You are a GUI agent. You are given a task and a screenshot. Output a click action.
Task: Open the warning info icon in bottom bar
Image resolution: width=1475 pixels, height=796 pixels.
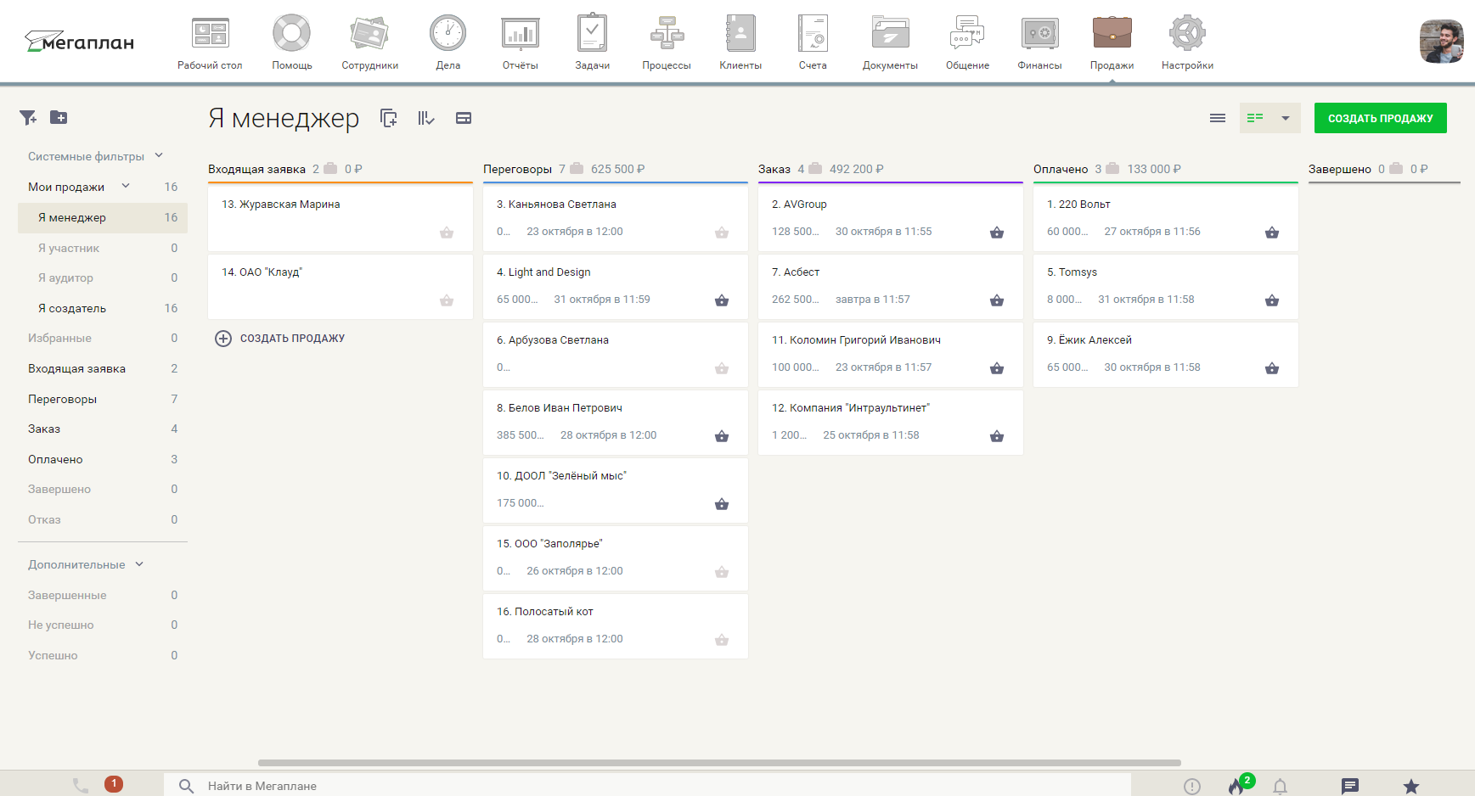pyautogui.click(x=1192, y=787)
